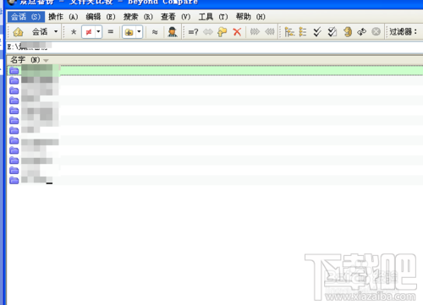Toggle the show all asterisk filter
This screenshot has width=423, height=305.
click(x=74, y=32)
